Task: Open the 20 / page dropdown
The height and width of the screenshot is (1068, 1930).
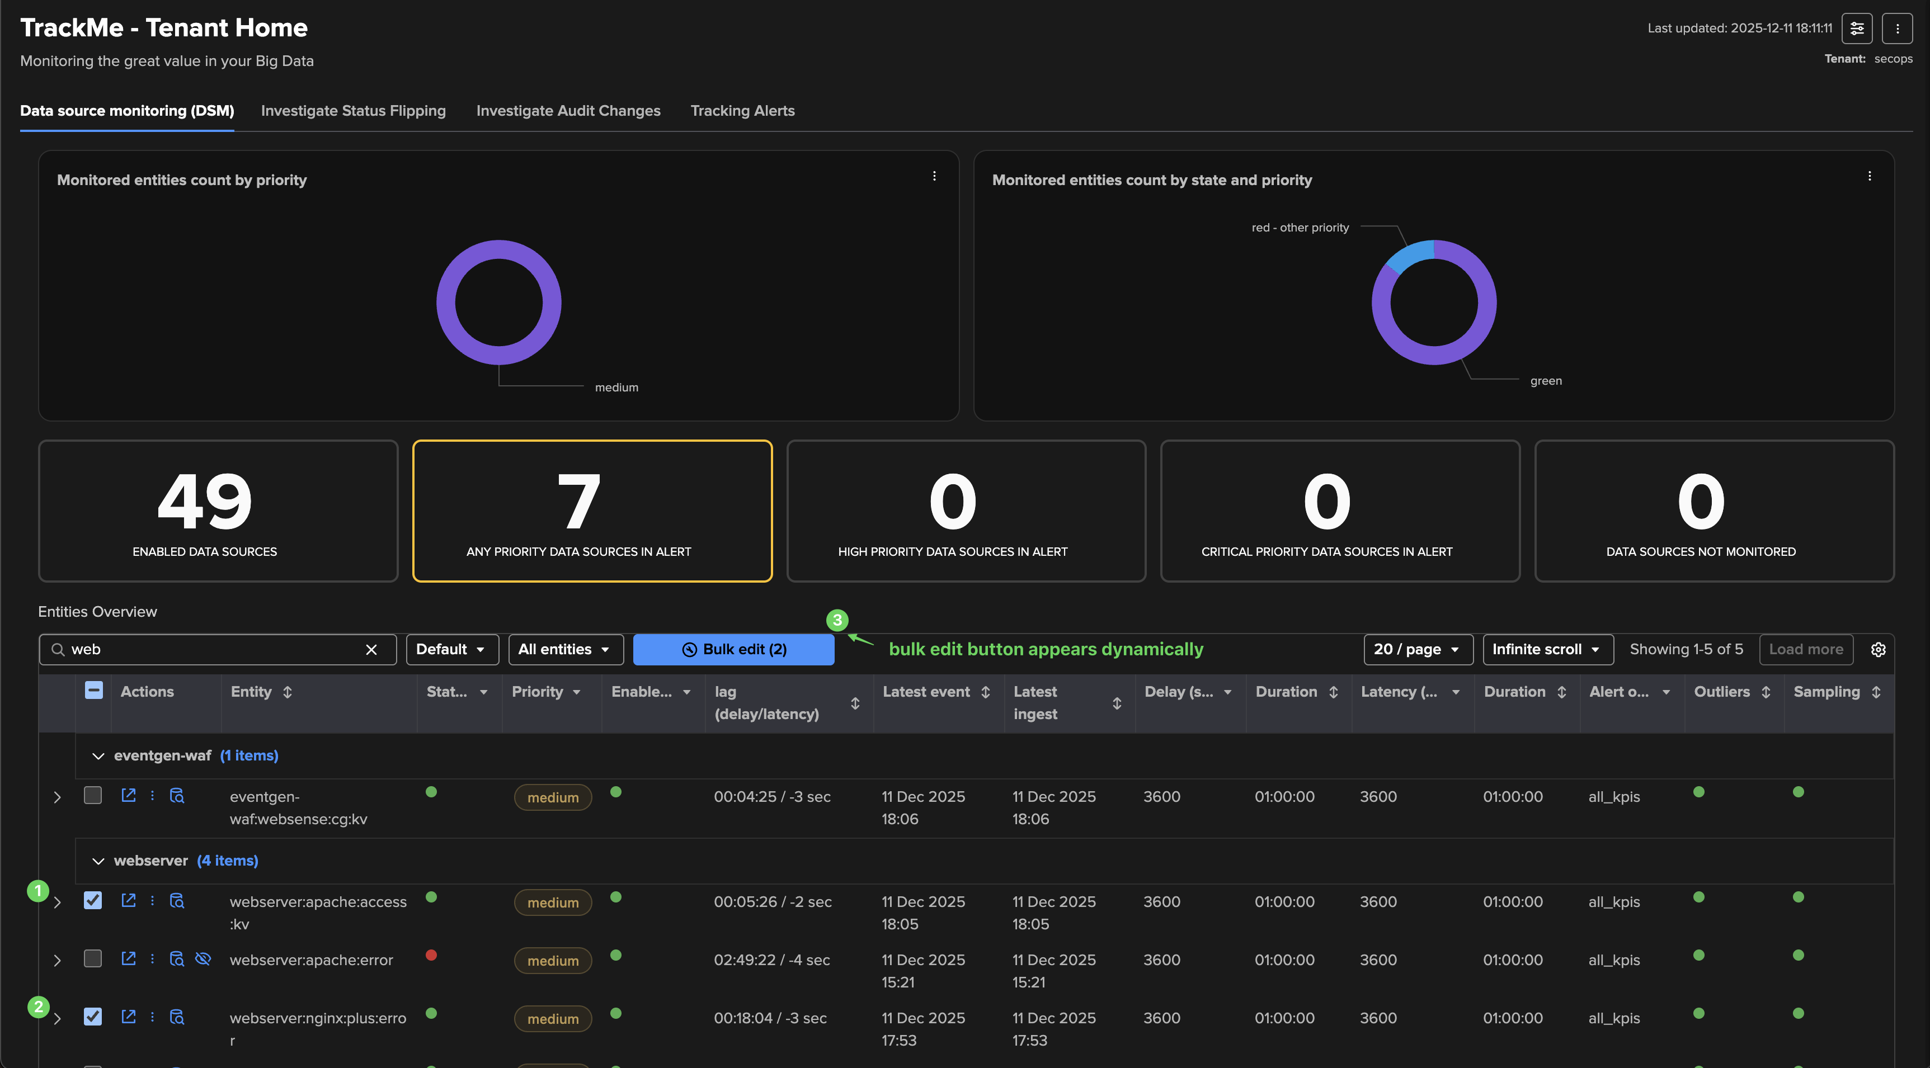Action: click(1417, 649)
